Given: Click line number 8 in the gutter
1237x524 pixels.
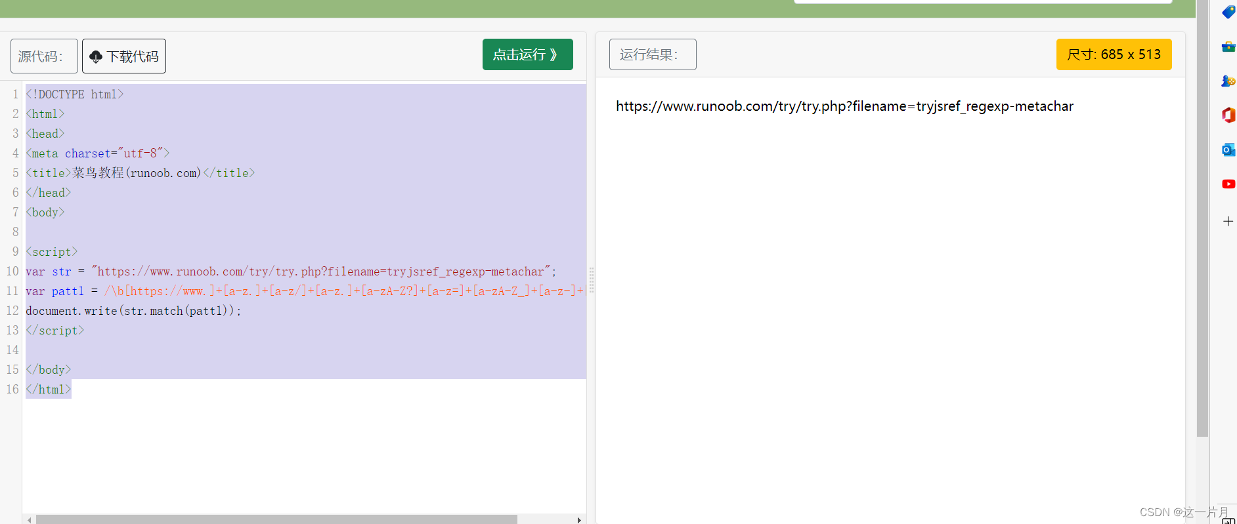Looking at the screenshot, I should tap(16, 232).
